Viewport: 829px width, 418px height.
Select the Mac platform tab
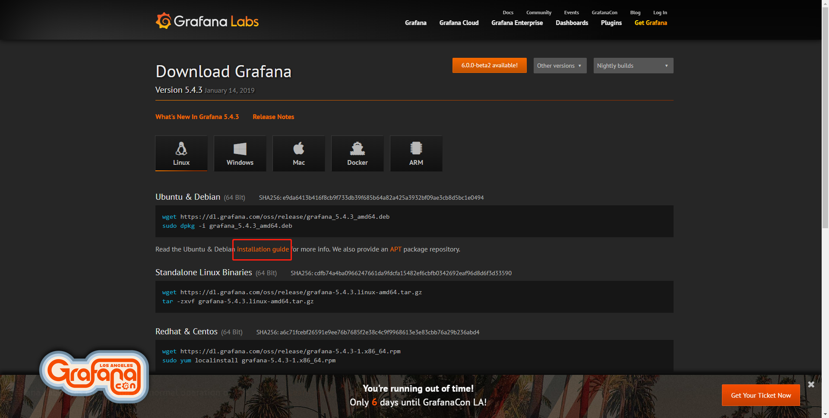299,154
